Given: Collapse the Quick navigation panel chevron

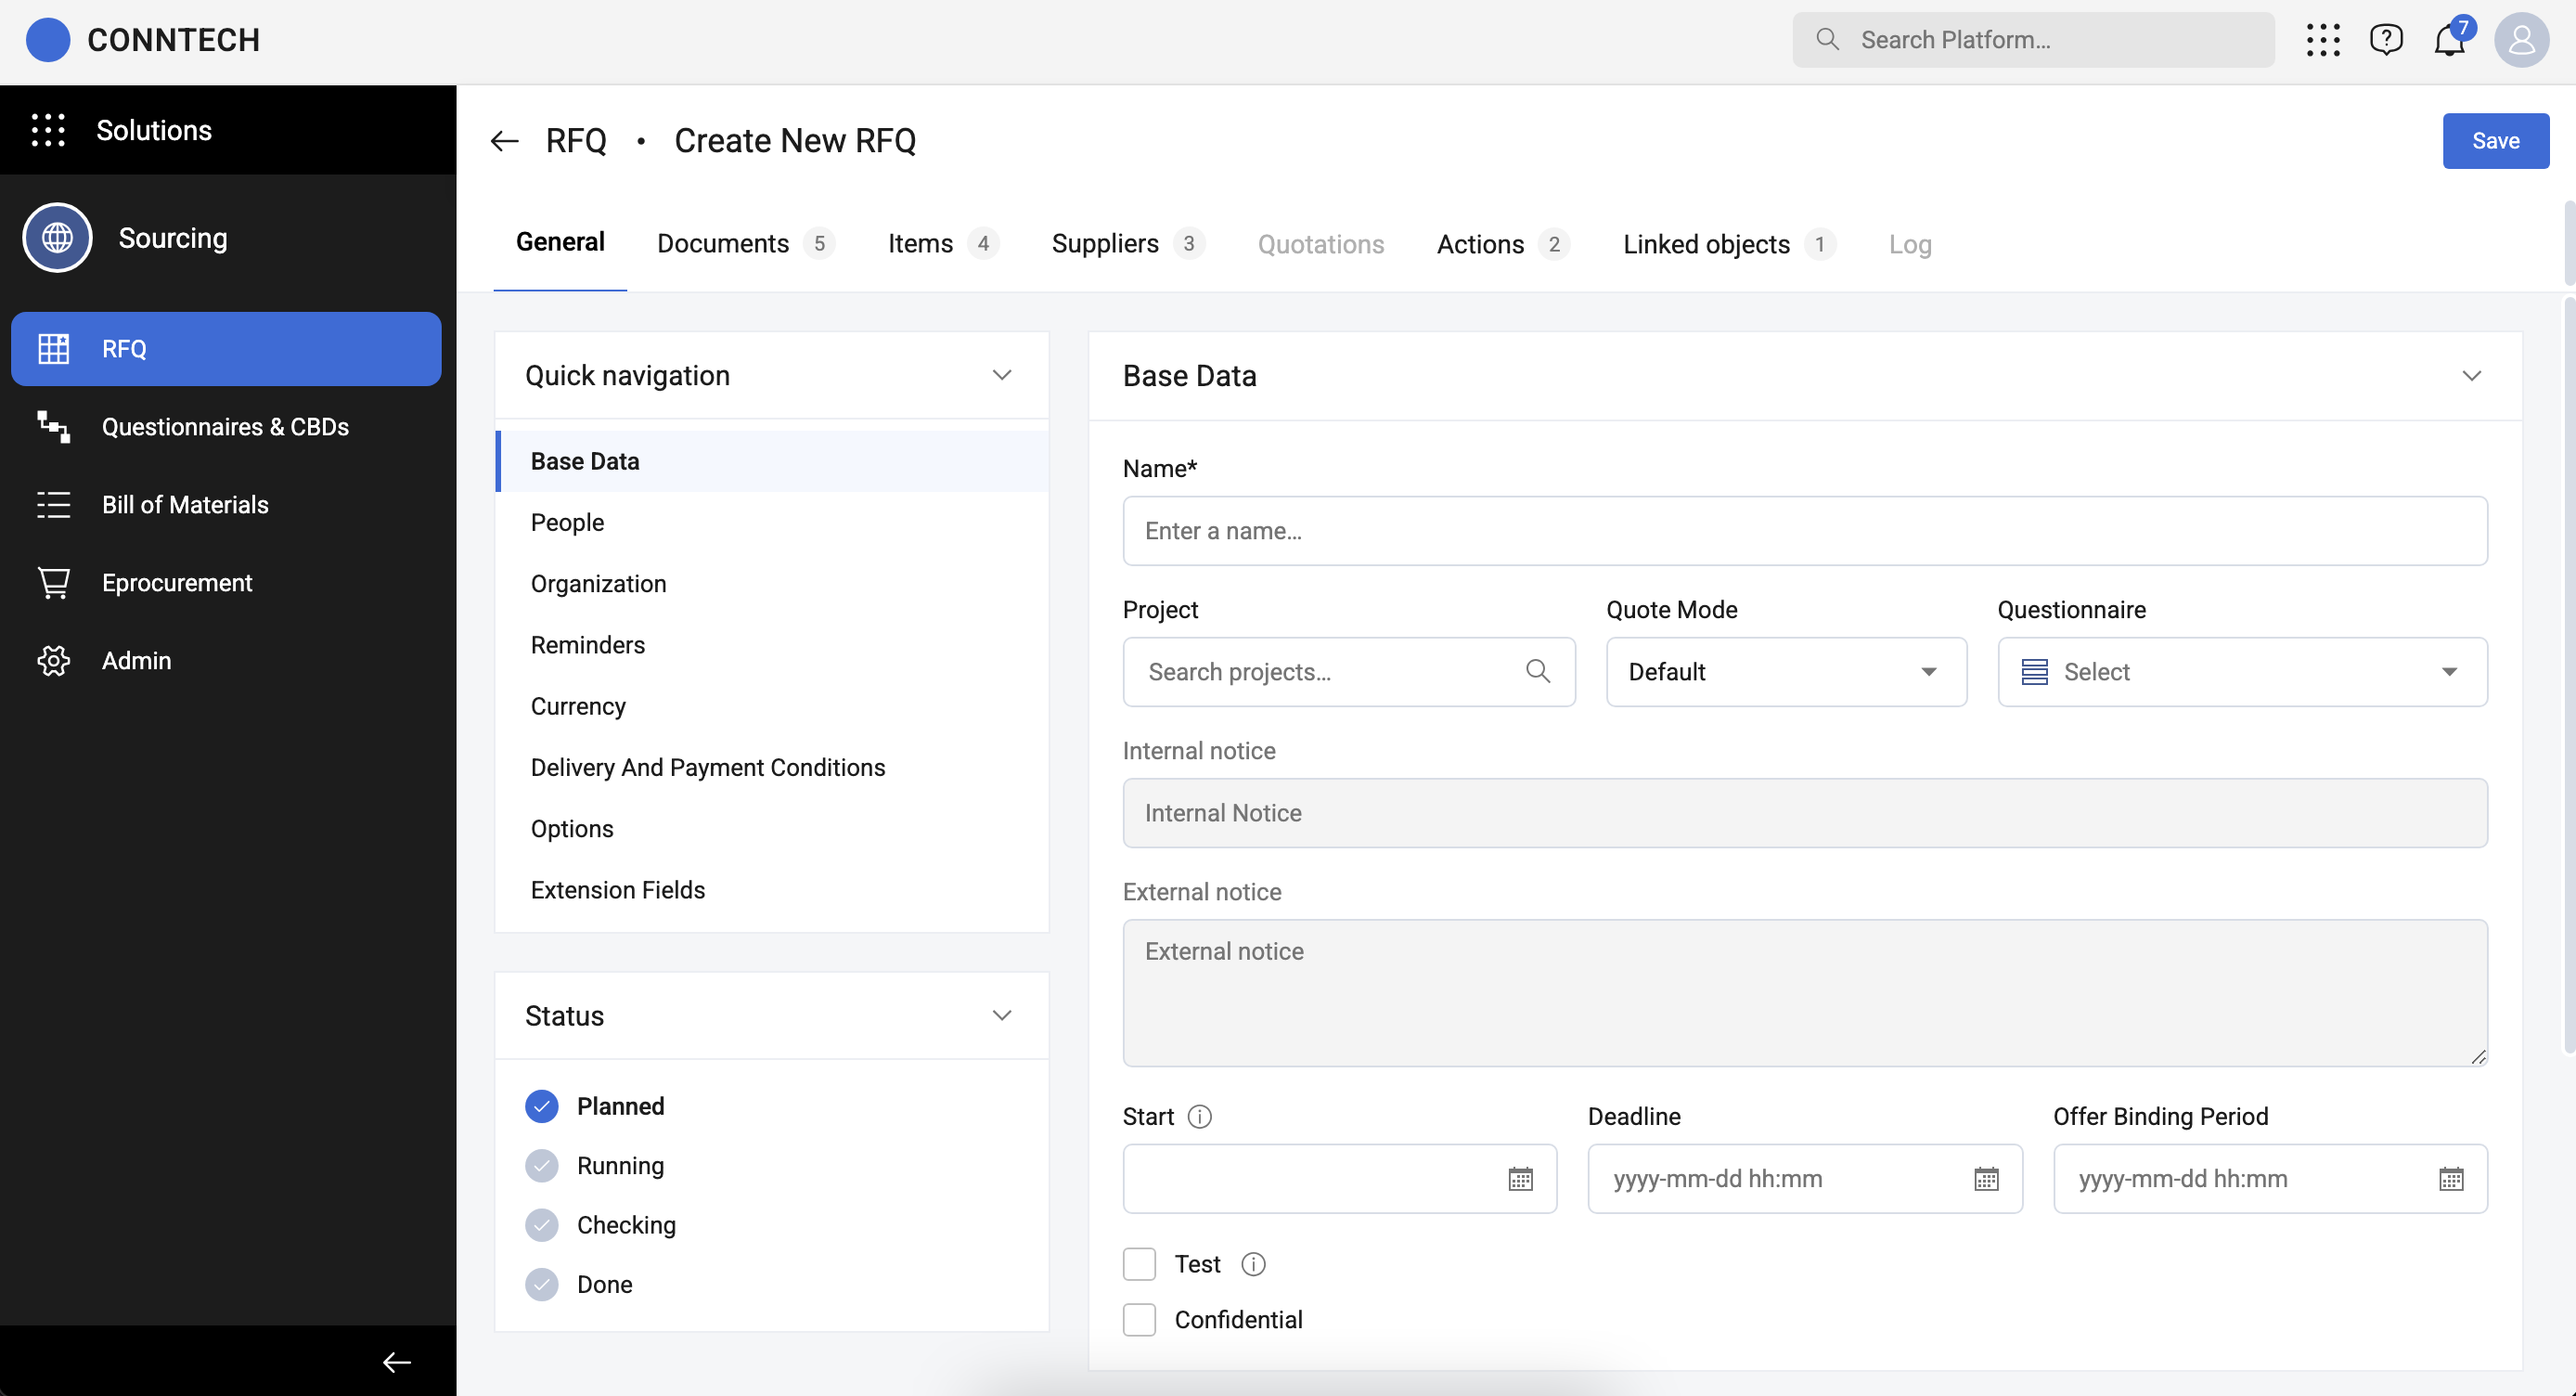Looking at the screenshot, I should [x=1001, y=375].
